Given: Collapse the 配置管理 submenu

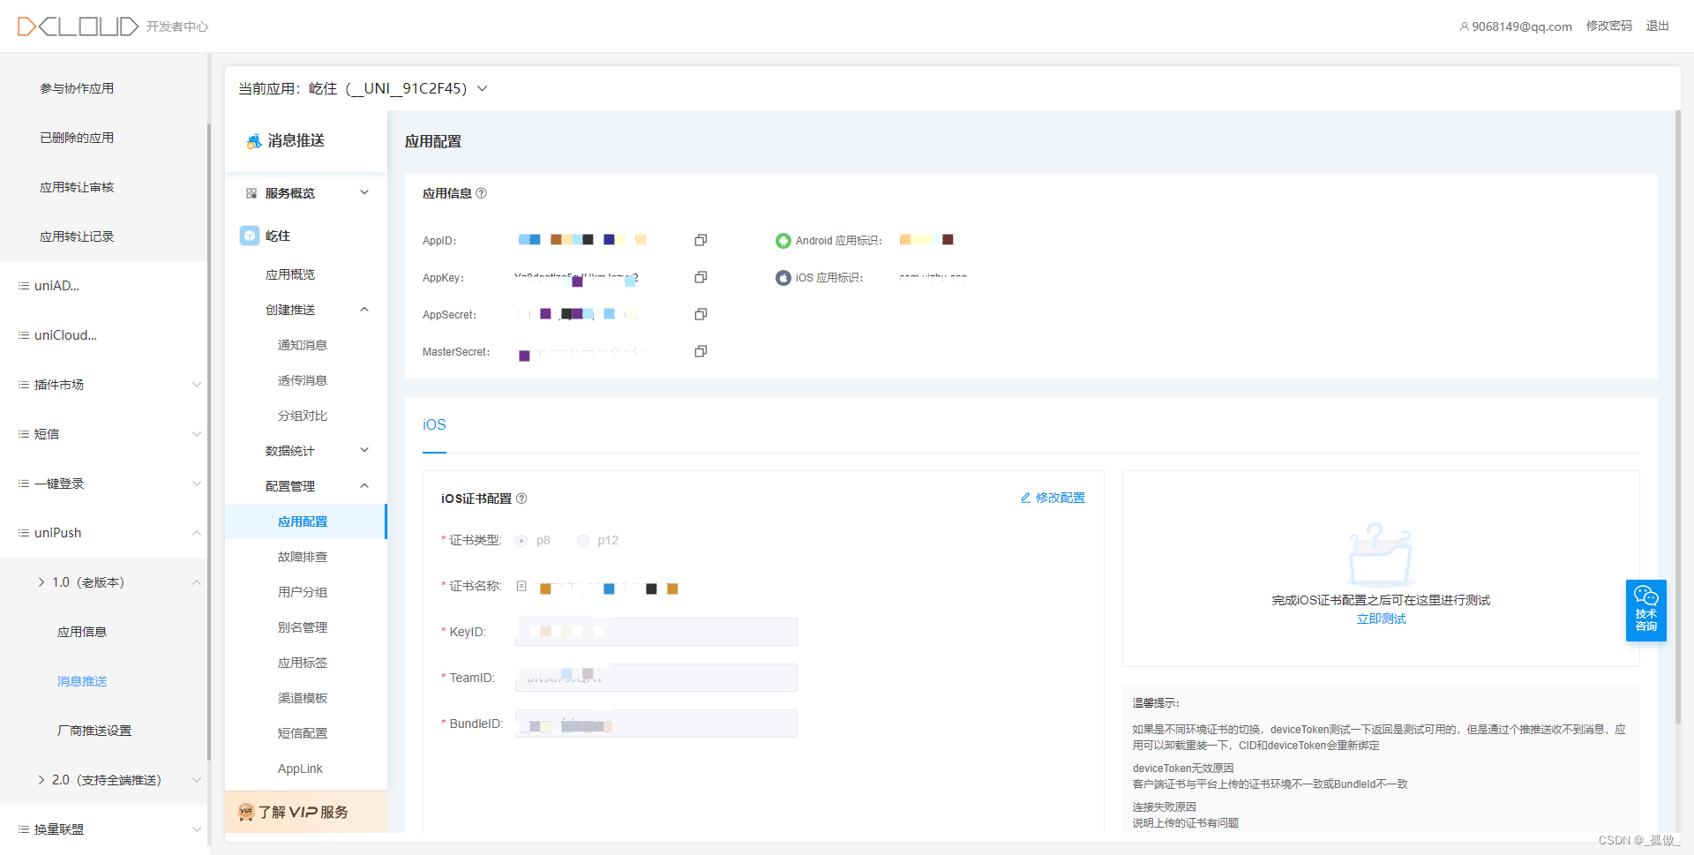Looking at the screenshot, I should click(x=364, y=486).
